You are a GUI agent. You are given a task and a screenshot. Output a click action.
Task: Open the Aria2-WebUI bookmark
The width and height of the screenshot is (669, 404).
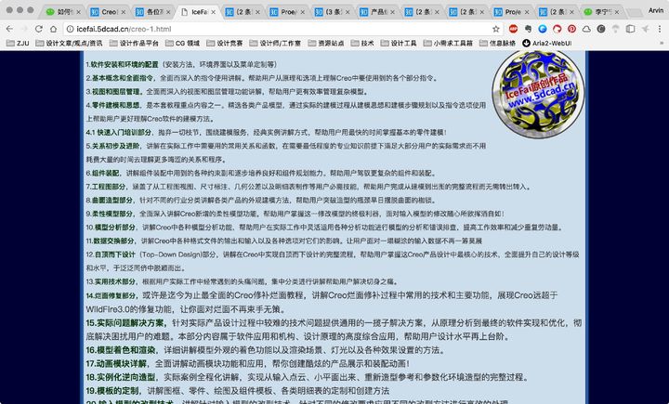[547, 43]
